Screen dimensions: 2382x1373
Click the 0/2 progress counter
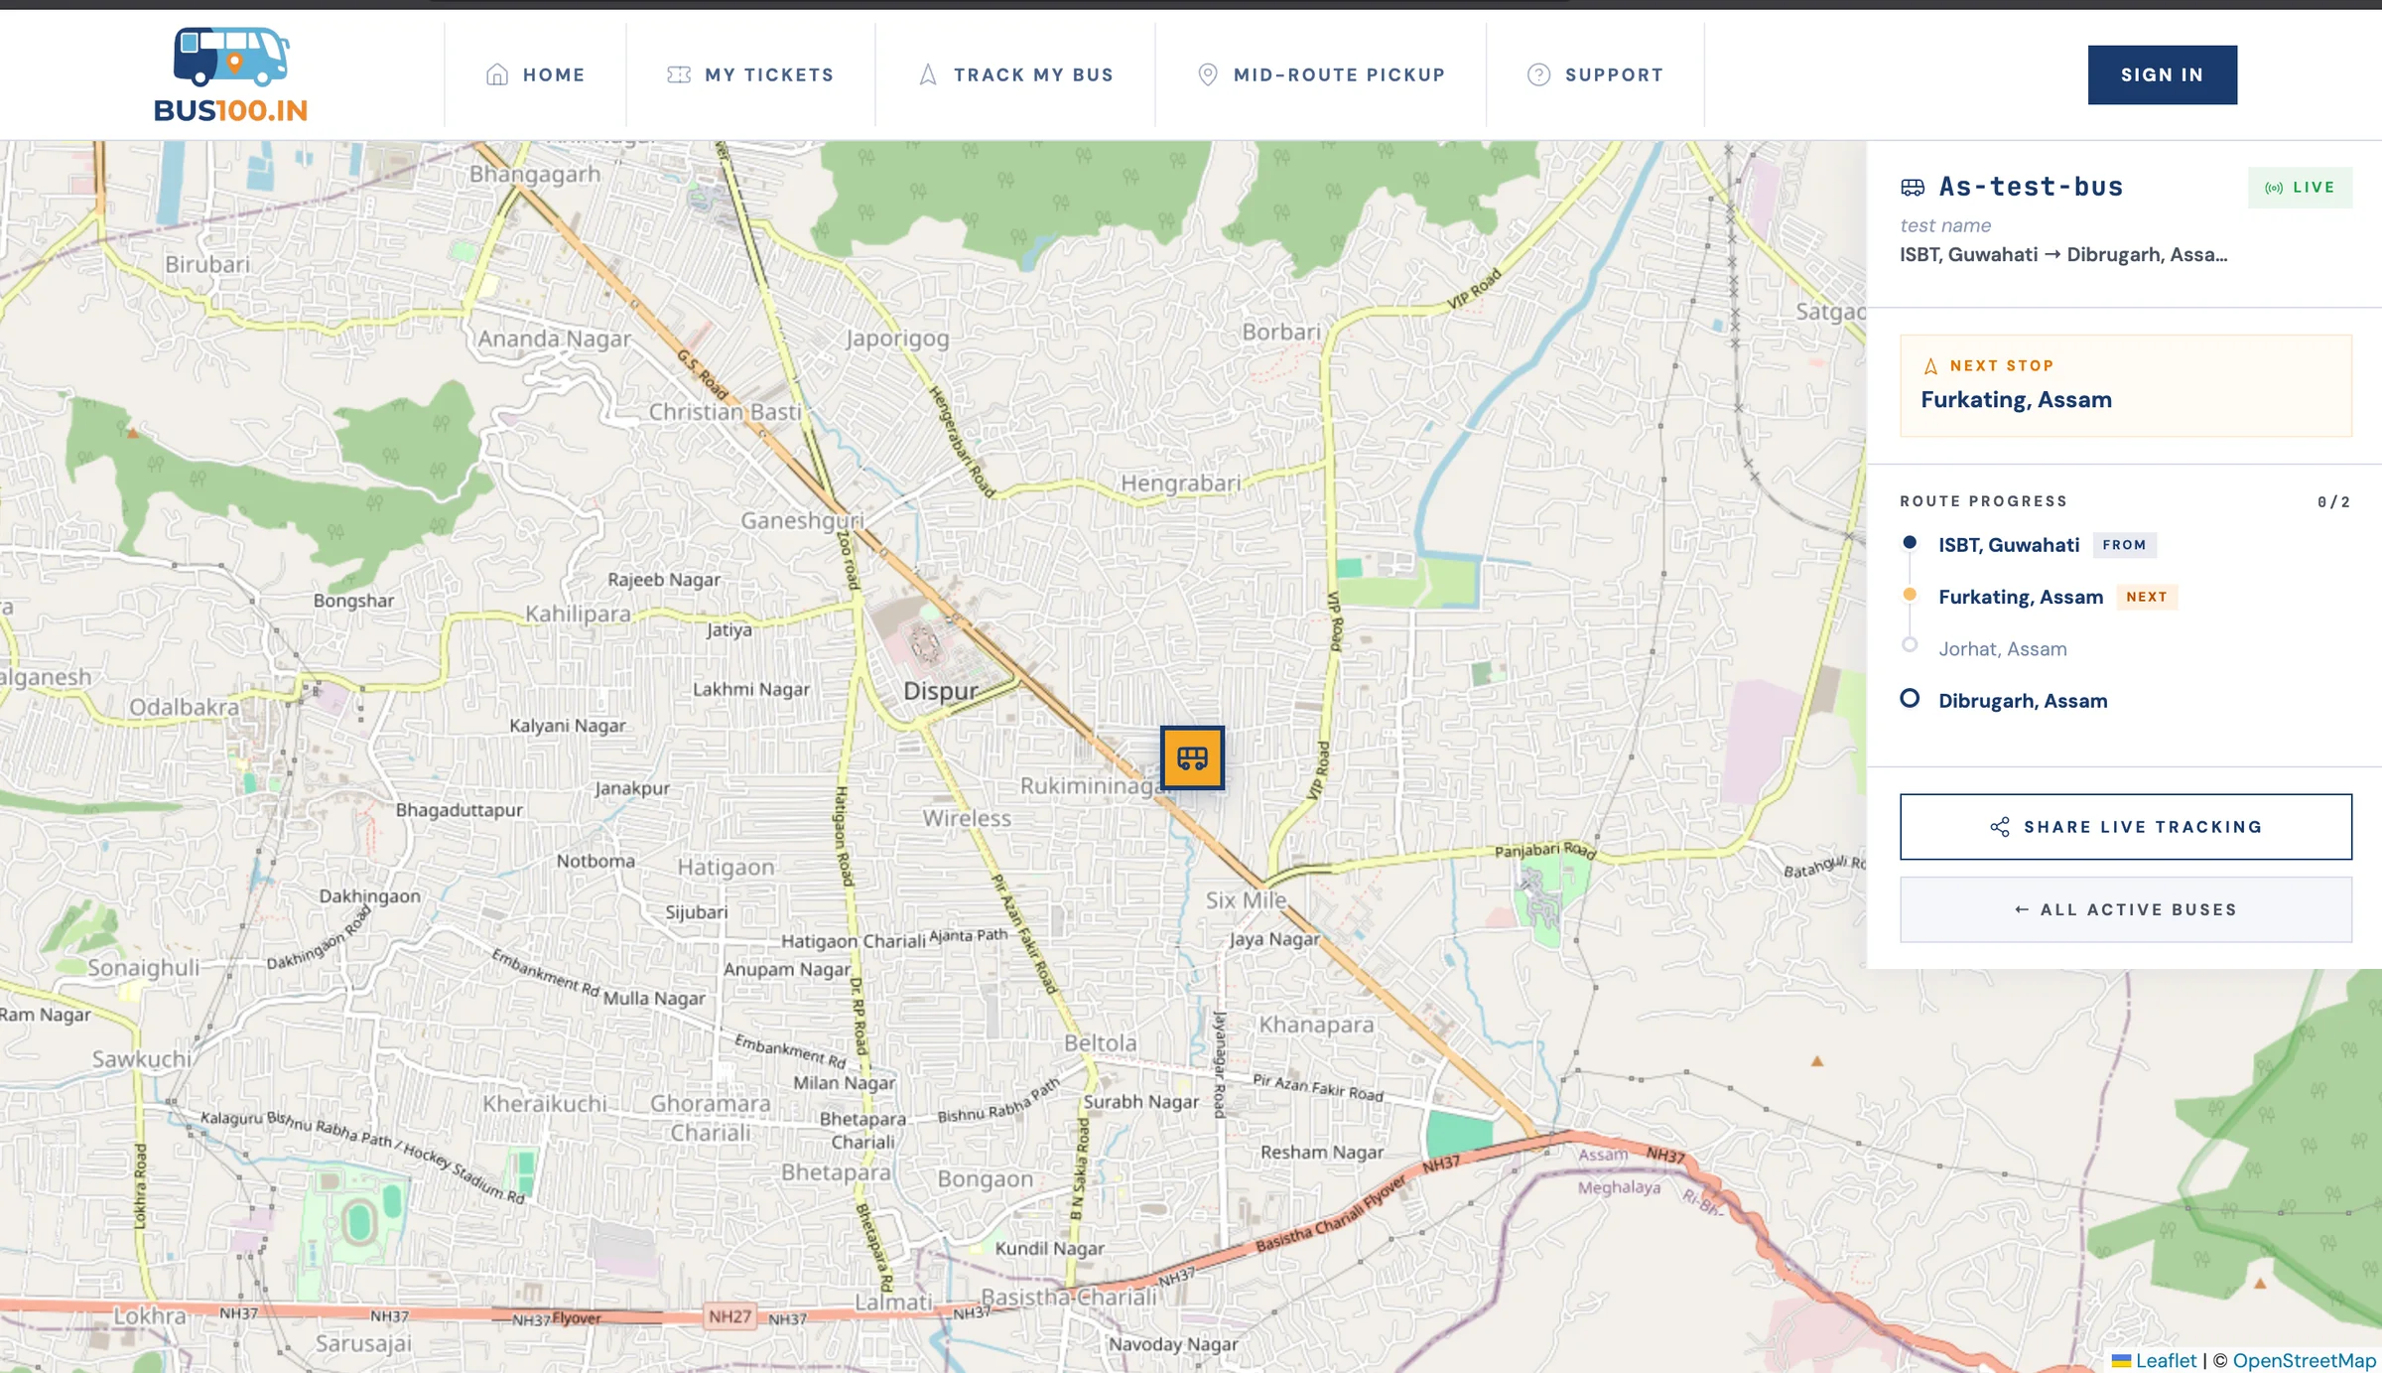(x=2333, y=502)
